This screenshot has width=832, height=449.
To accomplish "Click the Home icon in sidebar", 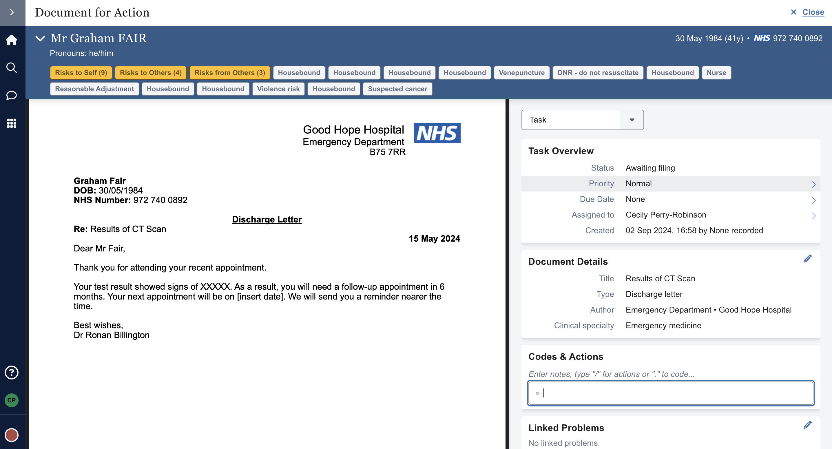I will pyautogui.click(x=12, y=40).
